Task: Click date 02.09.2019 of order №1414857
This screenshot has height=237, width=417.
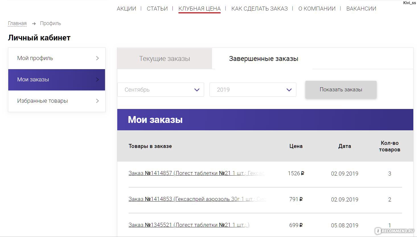Action: click(345, 174)
